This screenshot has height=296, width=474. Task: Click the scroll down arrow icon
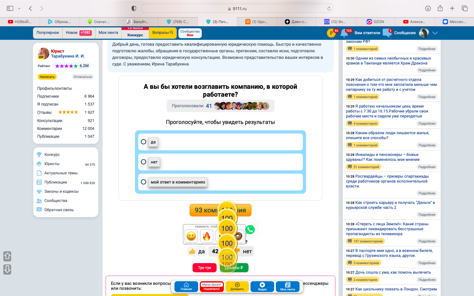pyautogui.click(x=7, y=269)
